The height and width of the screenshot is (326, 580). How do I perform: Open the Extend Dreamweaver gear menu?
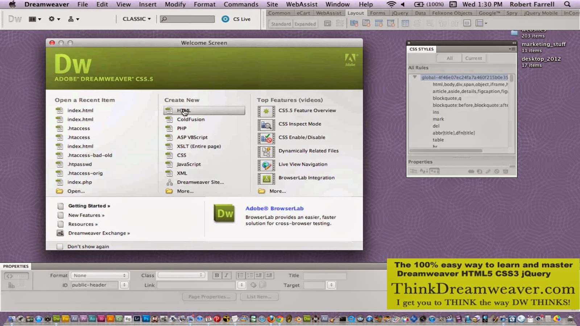[54, 19]
